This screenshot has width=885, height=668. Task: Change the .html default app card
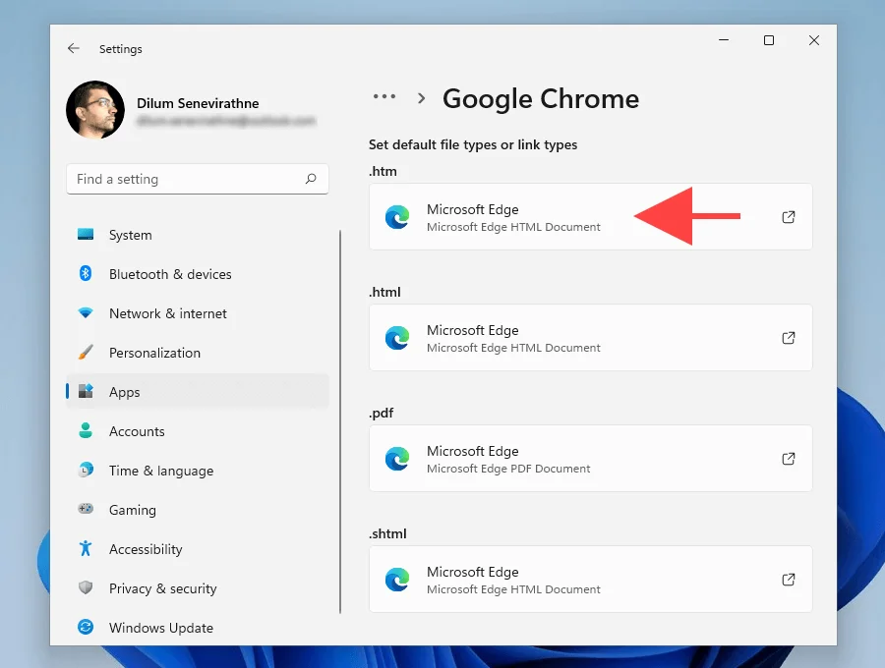pos(590,338)
